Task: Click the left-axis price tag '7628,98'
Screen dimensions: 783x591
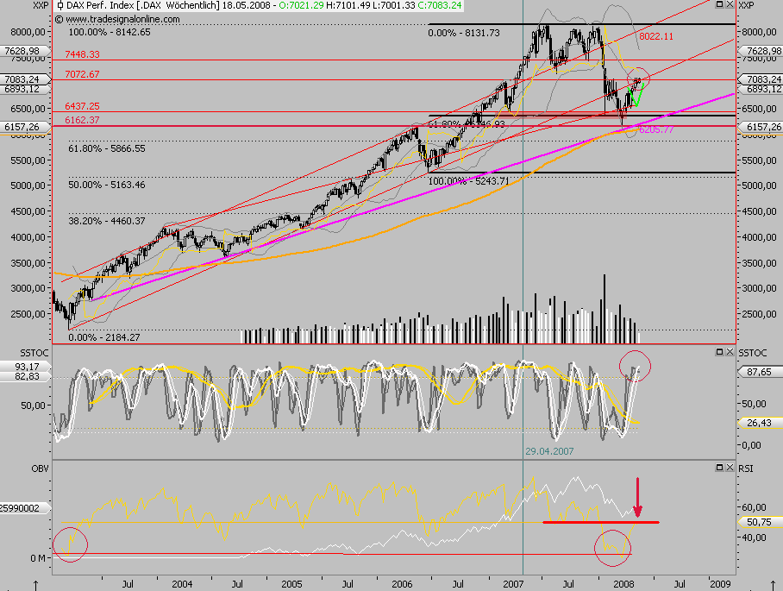Action: (24, 51)
